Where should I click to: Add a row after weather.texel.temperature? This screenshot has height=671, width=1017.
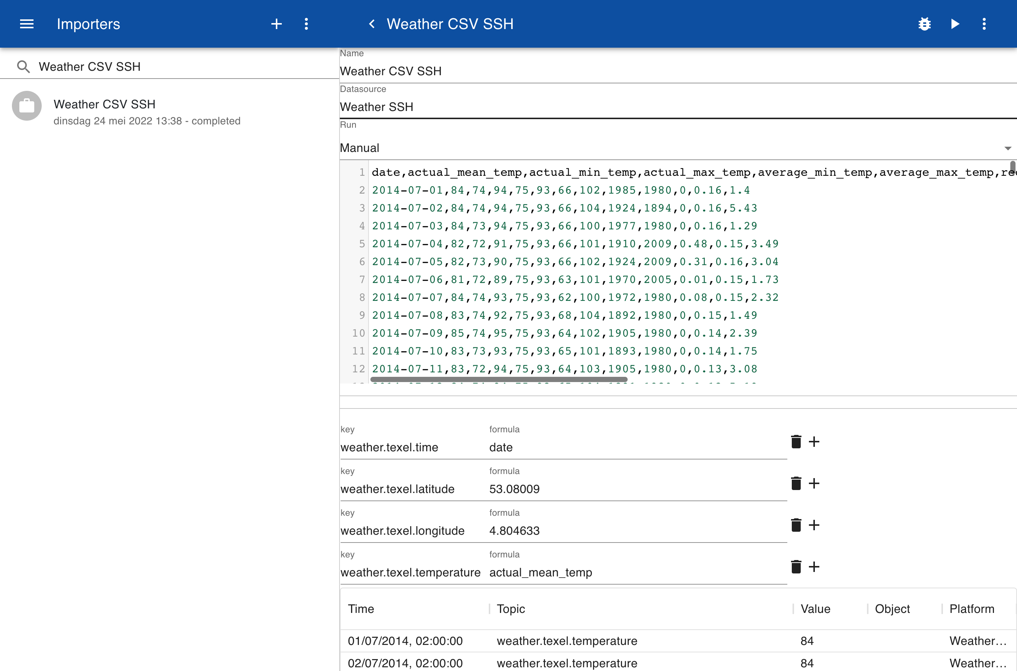click(x=814, y=567)
